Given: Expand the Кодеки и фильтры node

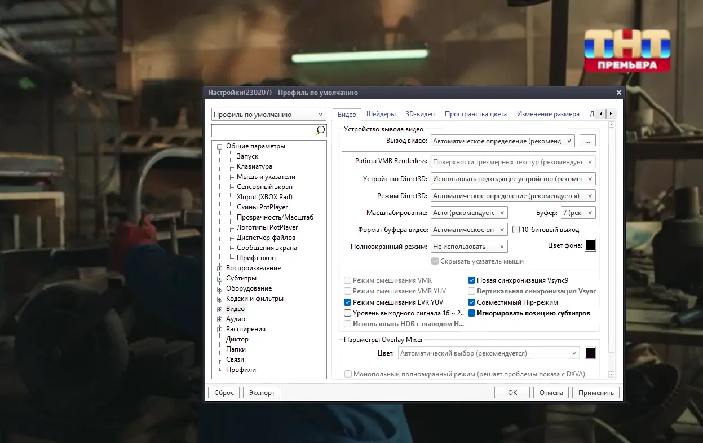Looking at the screenshot, I should pyautogui.click(x=220, y=299).
